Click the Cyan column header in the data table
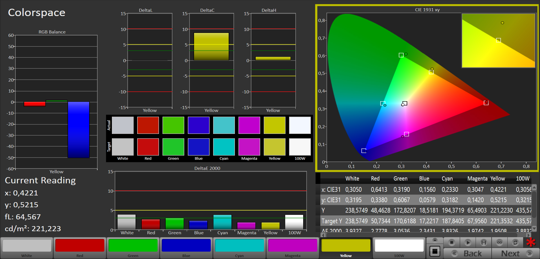 (447, 179)
